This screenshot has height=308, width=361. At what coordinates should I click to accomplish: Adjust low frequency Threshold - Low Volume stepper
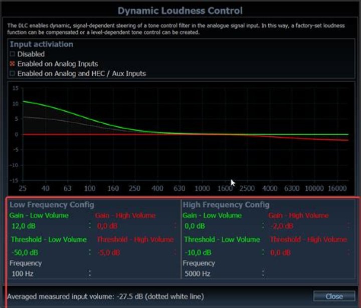coord(90,252)
